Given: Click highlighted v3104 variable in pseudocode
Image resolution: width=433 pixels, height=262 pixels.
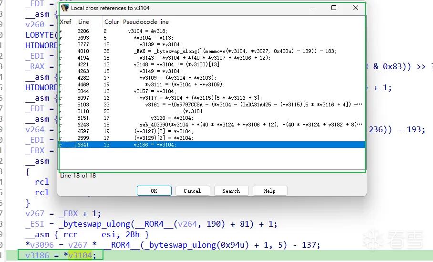Looking at the screenshot, I should 80,255.
